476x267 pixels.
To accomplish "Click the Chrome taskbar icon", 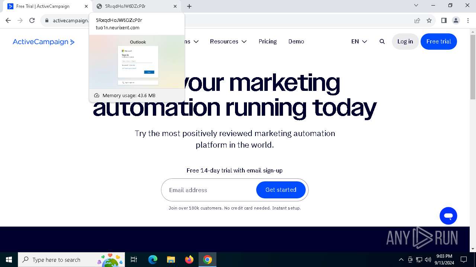I will click(x=208, y=260).
